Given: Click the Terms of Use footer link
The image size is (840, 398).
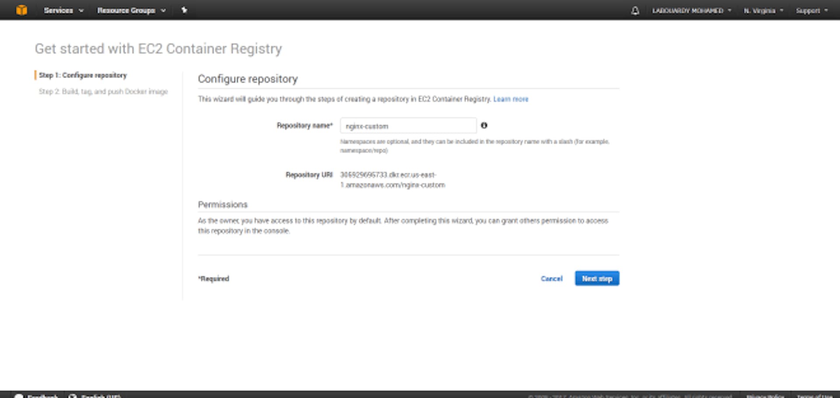Looking at the screenshot, I should [814, 396].
